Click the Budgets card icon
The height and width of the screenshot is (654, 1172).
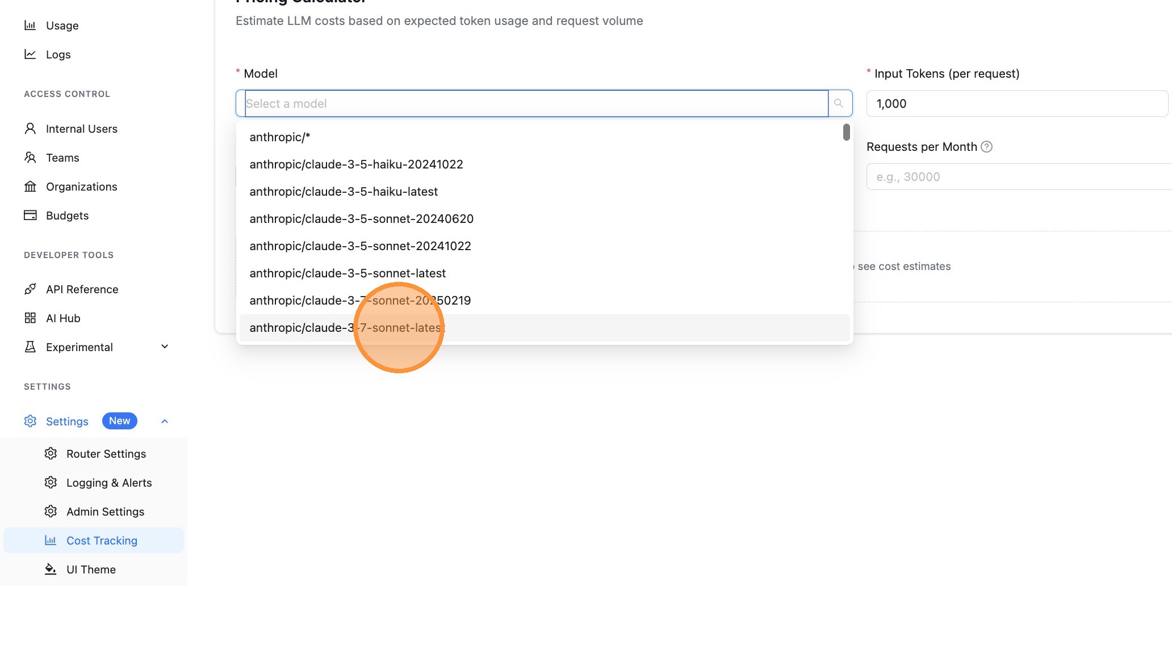(x=30, y=216)
